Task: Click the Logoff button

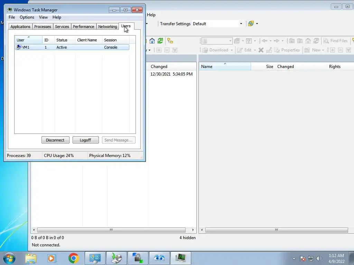Action: [x=86, y=140]
